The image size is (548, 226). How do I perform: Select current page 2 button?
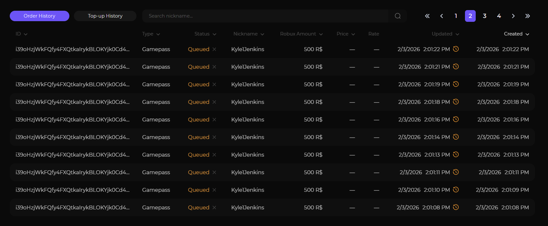[470, 16]
